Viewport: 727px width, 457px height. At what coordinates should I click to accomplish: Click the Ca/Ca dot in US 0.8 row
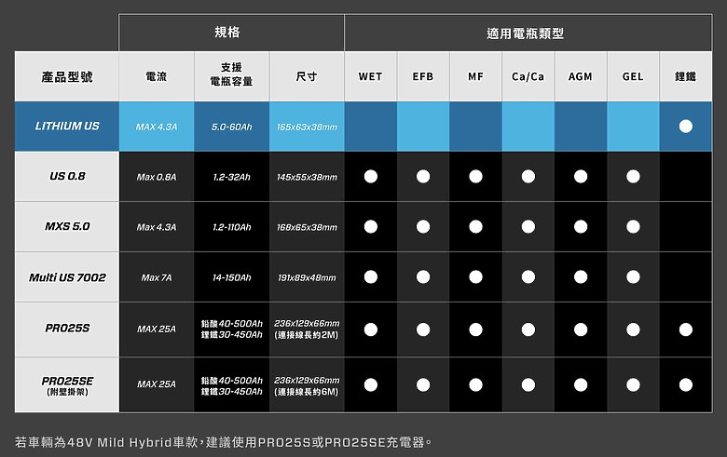click(528, 177)
